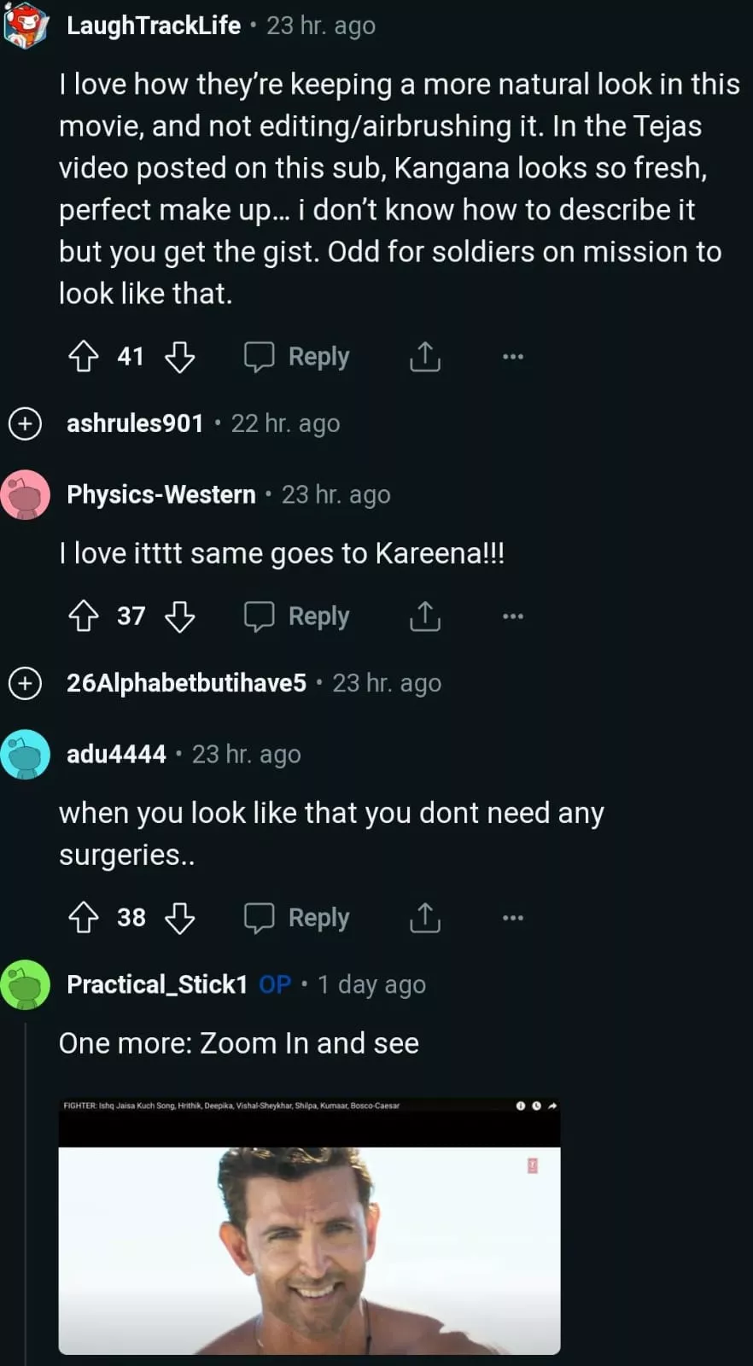Reply to LaughTrackLife's comment
Screen dimensions: 753x1366
coord(297,357)
